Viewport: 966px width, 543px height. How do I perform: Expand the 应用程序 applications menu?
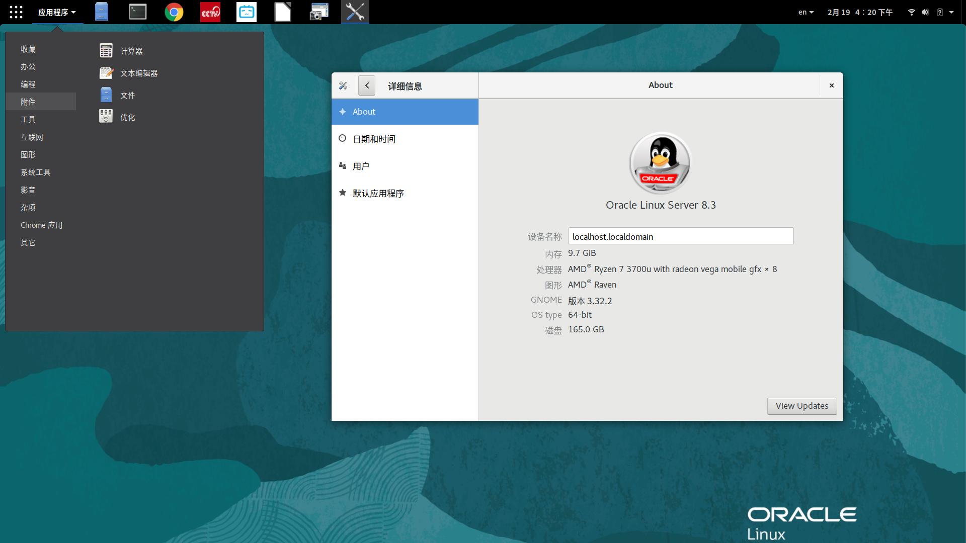pyautogui.click(x=57, y=12)
